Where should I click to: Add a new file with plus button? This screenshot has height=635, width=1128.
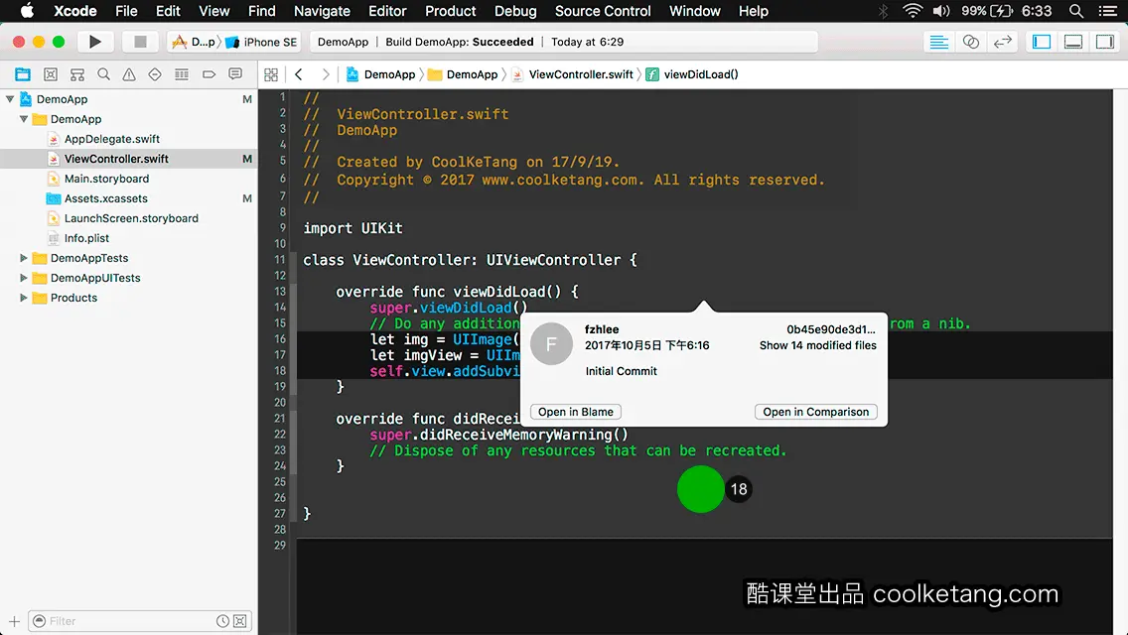pos(14,621)
